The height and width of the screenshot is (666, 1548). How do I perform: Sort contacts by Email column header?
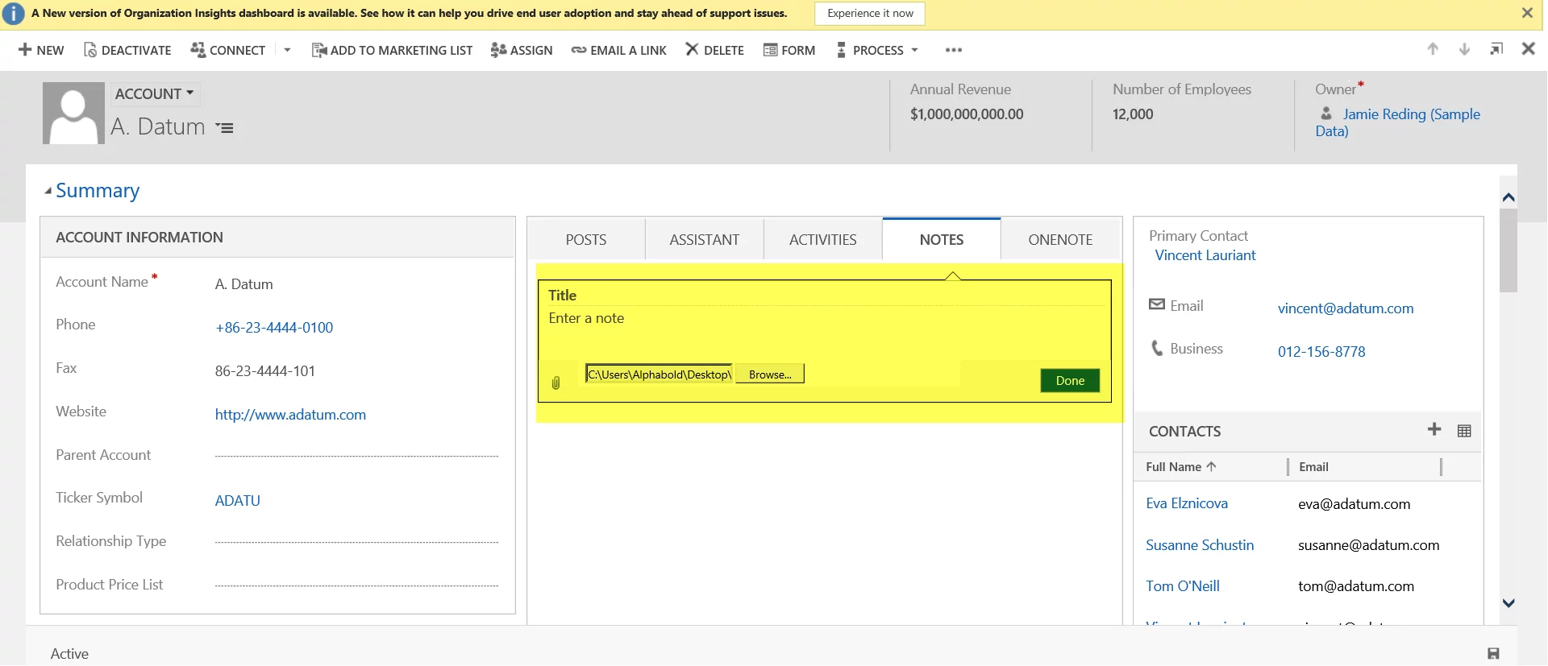pyautogui.click(x=1313, y=467)
